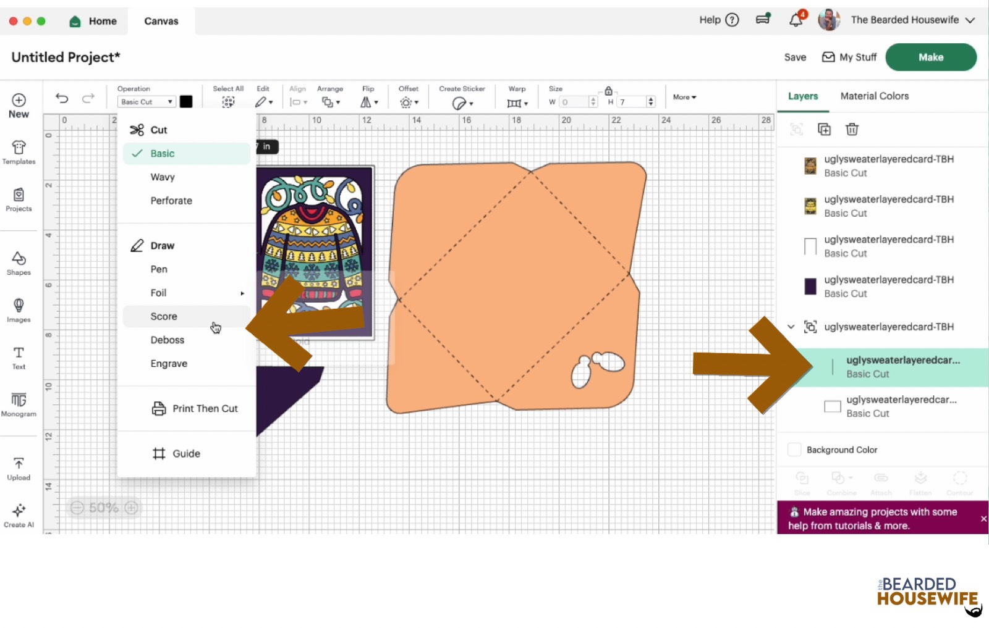Image resolution: width=989 pixels, height=628 pixels.
Task: Click the undo arrow
Action: 62,98
